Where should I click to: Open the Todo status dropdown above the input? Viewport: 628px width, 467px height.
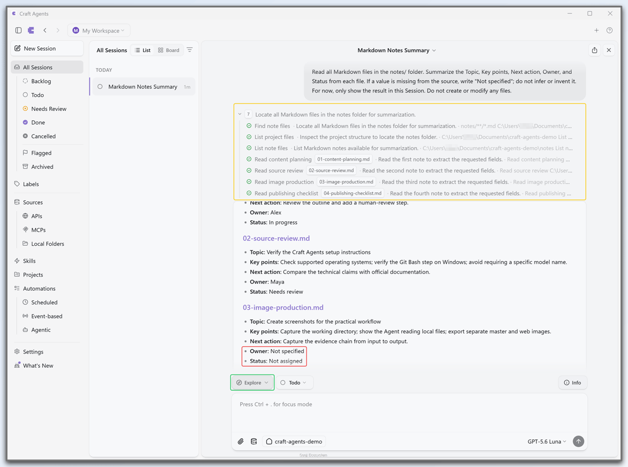[294, 383]
